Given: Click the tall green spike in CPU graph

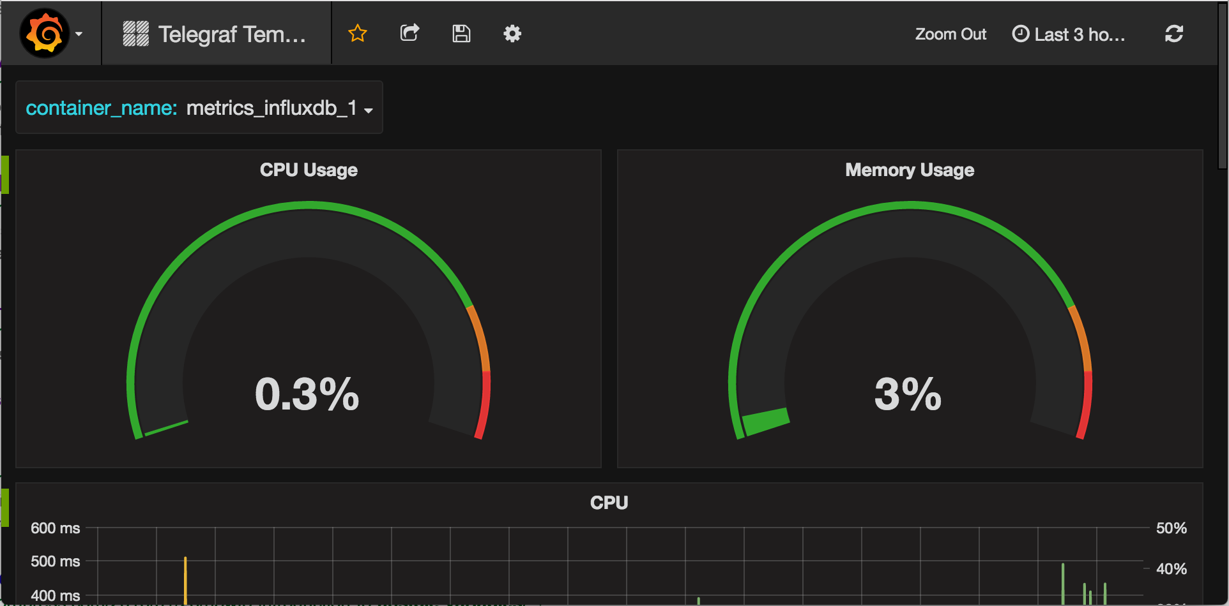Looking at the screenshot, I should 1063,583.
